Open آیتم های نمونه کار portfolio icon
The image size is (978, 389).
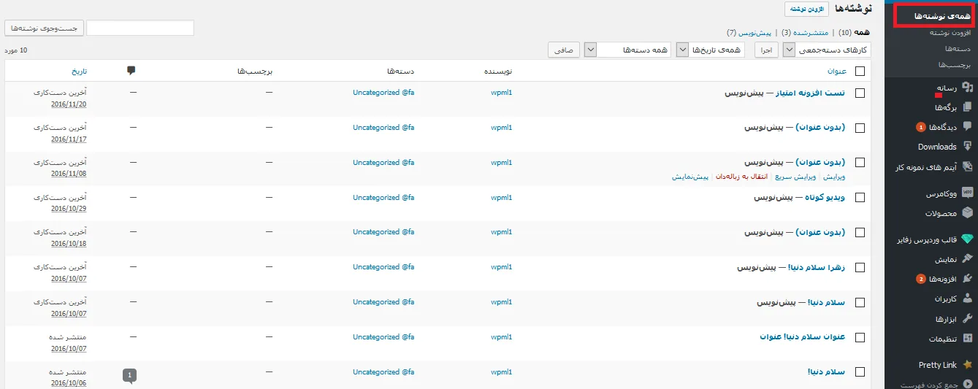[x=968, y=167]
